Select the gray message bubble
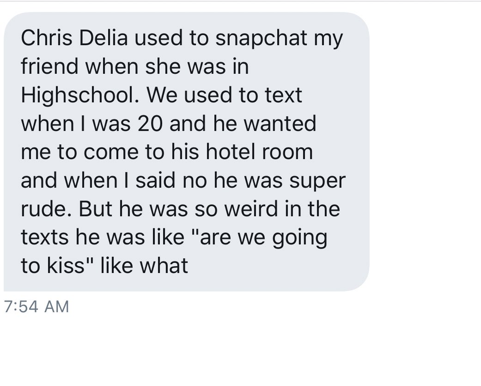The image size is (481, 386). click(187, 152)
